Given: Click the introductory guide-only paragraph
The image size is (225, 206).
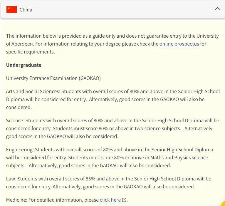Looking at the screenshot, I should pos(113,44).
